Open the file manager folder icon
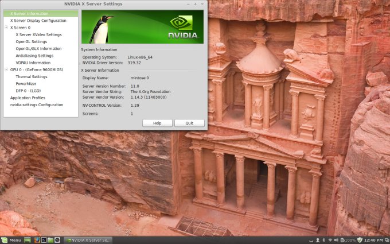The width and height of the screenshot is (390, 244). [50, 240]
